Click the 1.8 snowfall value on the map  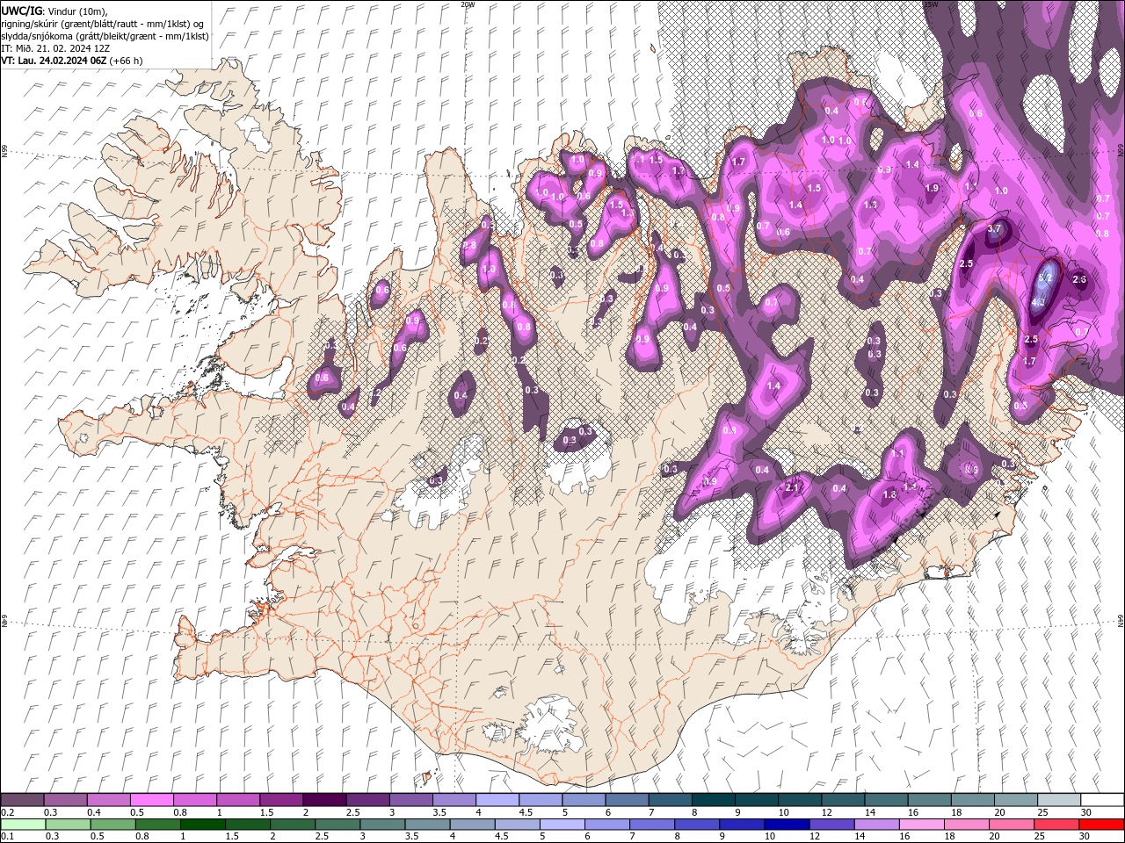point(889,494)
